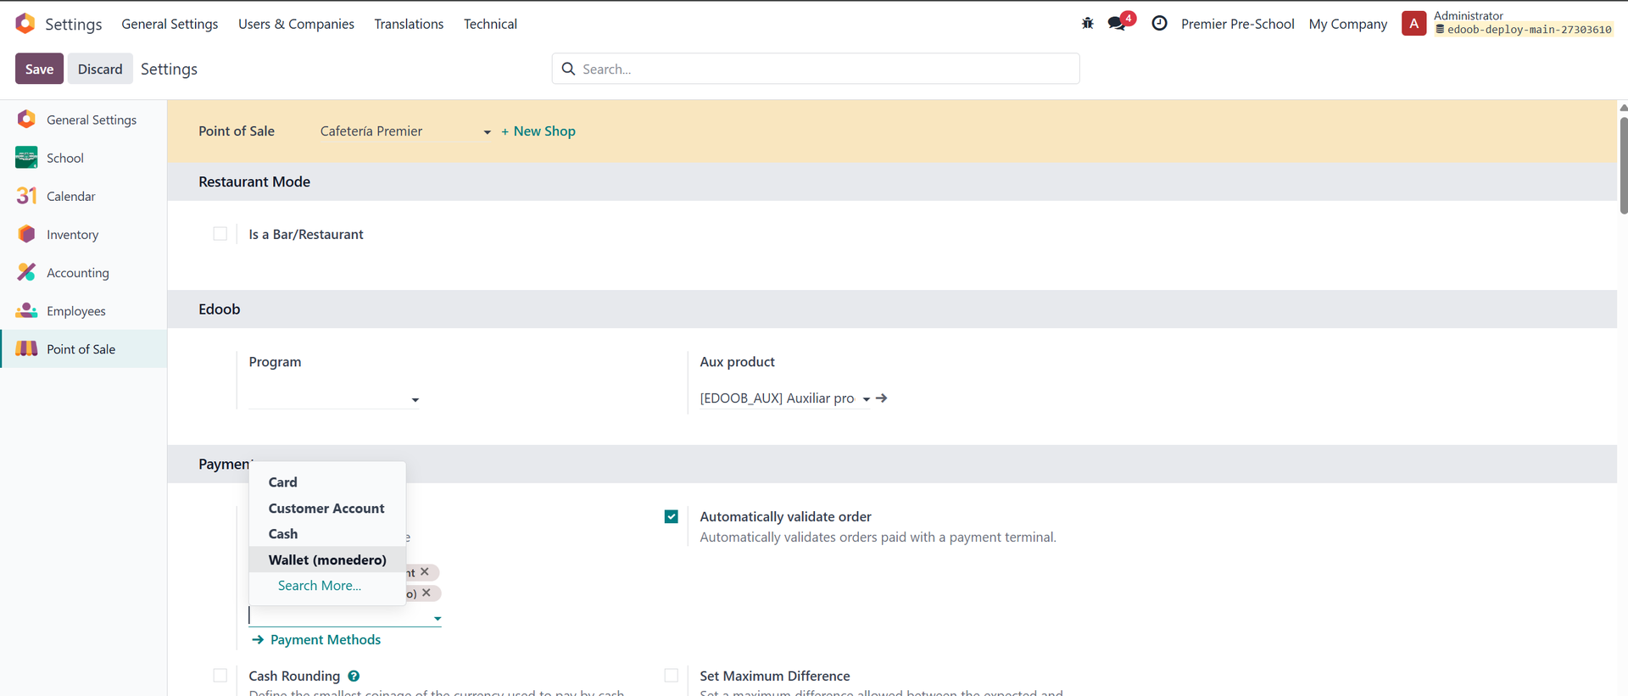Open Accounting settings in sidebar
The image size is (1628, 696).
(83, 272)
